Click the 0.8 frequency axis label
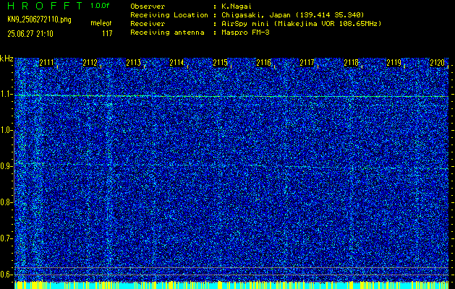The width and height of the screenshot is (455, 289). coord(6,202)
